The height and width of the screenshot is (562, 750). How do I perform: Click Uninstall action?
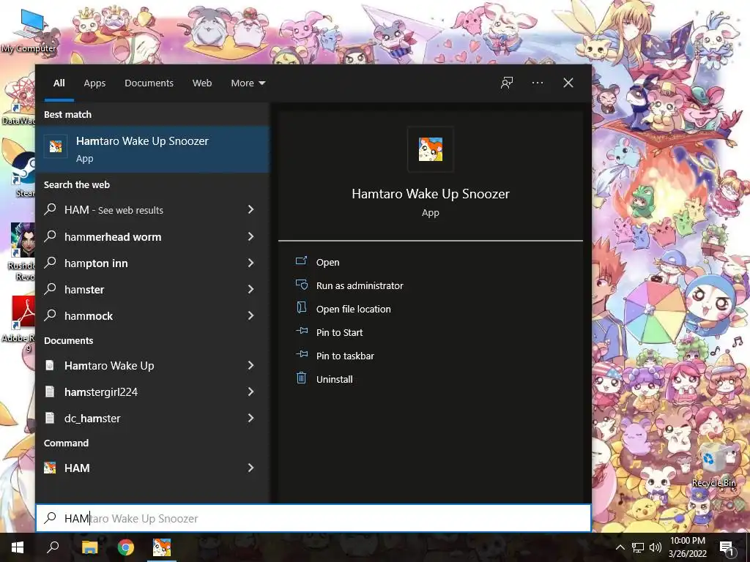click(x=334, y=379)
